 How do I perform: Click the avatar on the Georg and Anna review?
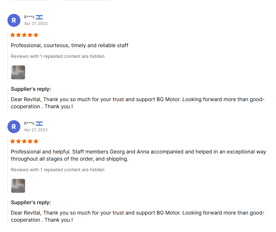pos(14,127)
